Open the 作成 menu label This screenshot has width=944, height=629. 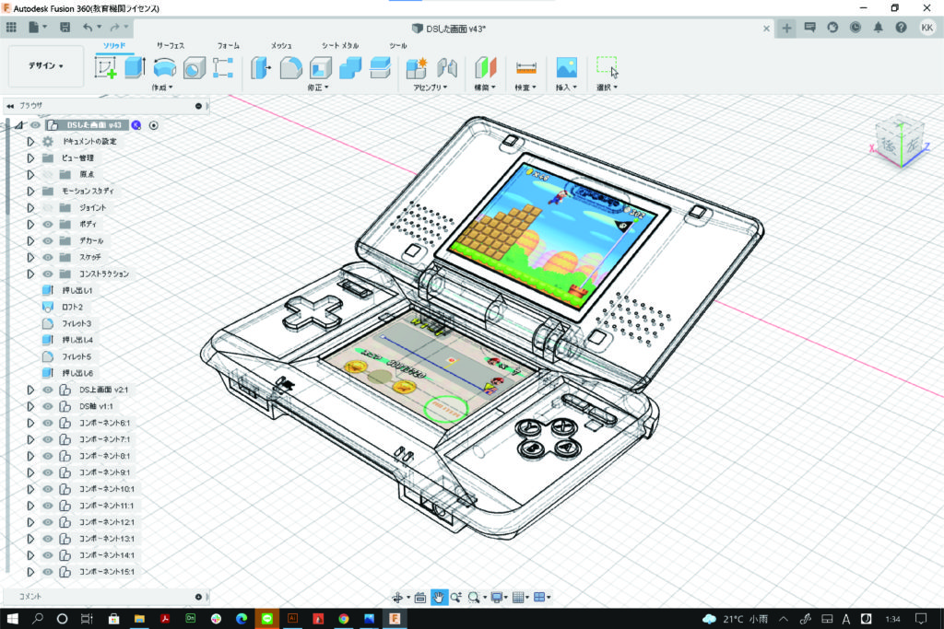(162, 87)
